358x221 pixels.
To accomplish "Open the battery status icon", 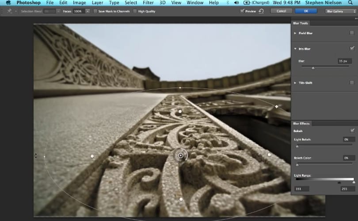I will coord(247,3).
